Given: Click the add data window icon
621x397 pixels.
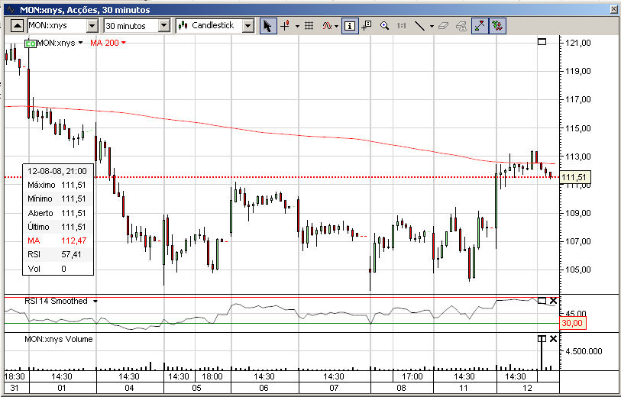Looking at the screenshot, I should (367, 26).
